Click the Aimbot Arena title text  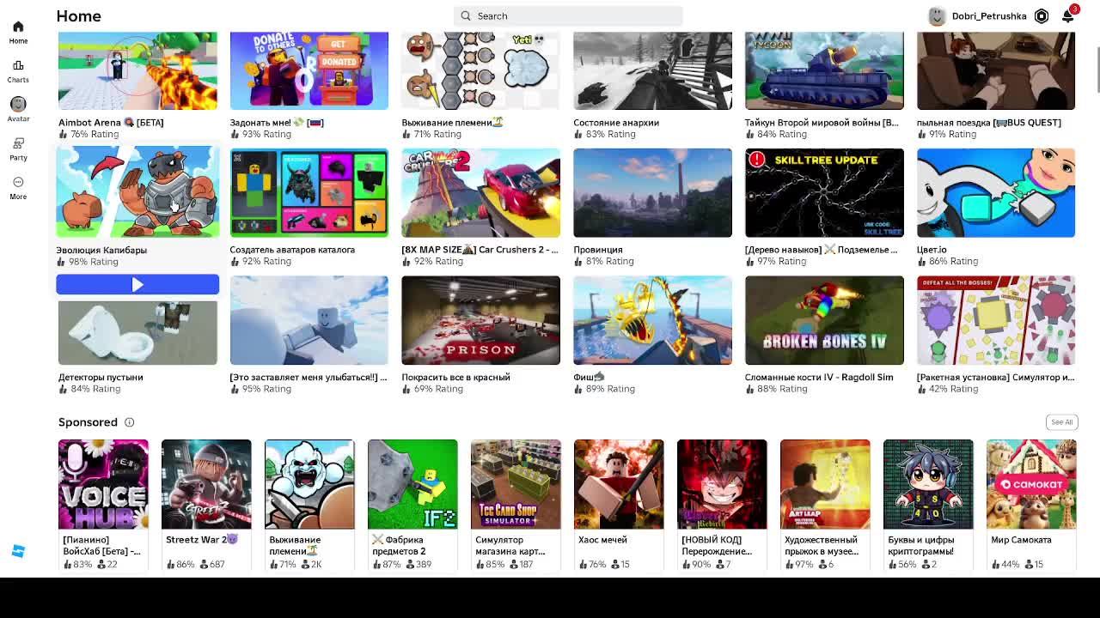(x=111, y=123)
